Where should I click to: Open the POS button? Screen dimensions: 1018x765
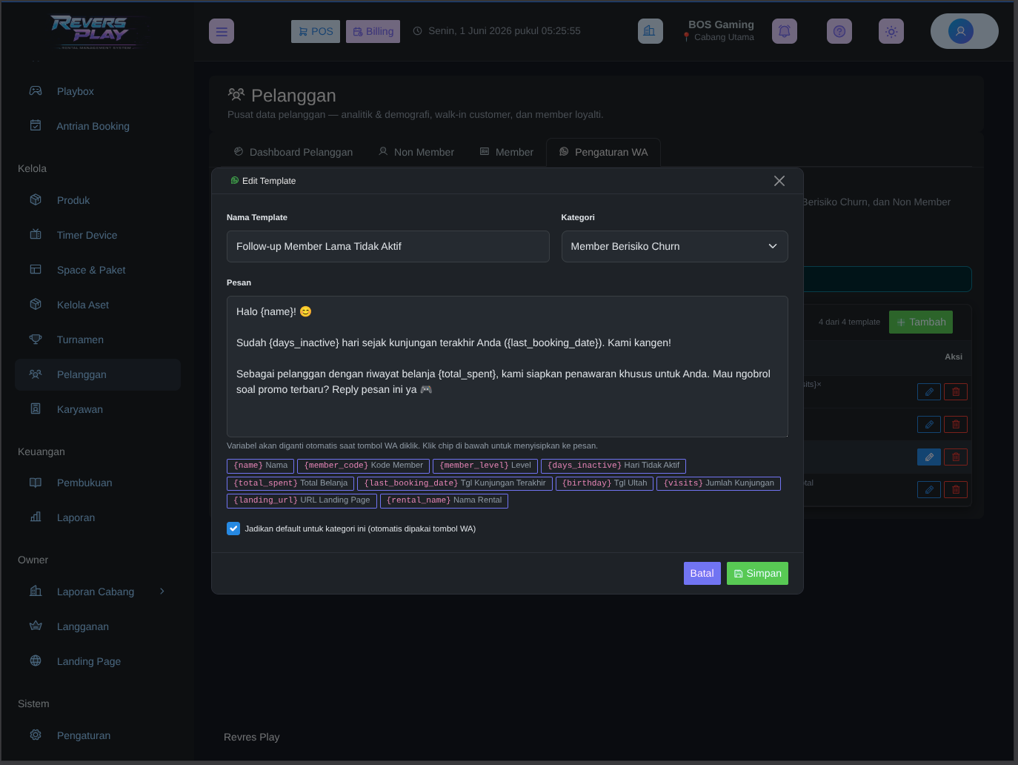pyautogui.click(x=316, y=31)
